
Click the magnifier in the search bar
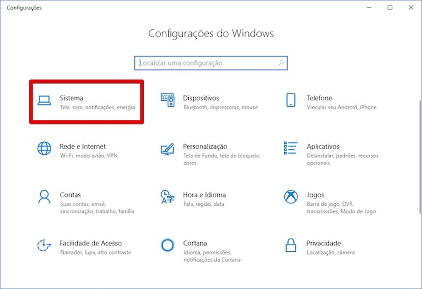281,63
